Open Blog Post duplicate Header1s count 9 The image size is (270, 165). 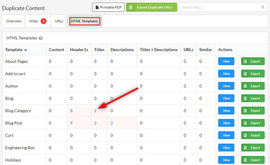click(72, 123)
